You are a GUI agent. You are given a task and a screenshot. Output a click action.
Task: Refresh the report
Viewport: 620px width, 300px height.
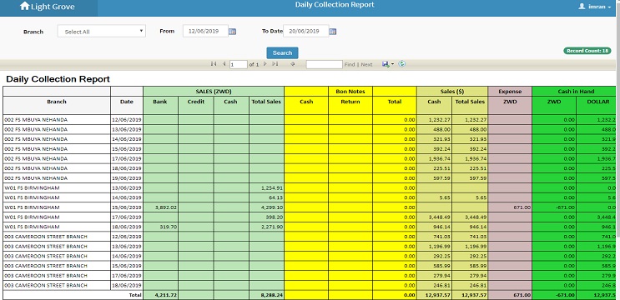pyautogui.click(x=401, y=64)
